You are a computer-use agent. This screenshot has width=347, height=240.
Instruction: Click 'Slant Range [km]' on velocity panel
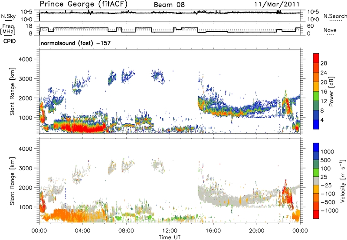(x=12, y=181)
